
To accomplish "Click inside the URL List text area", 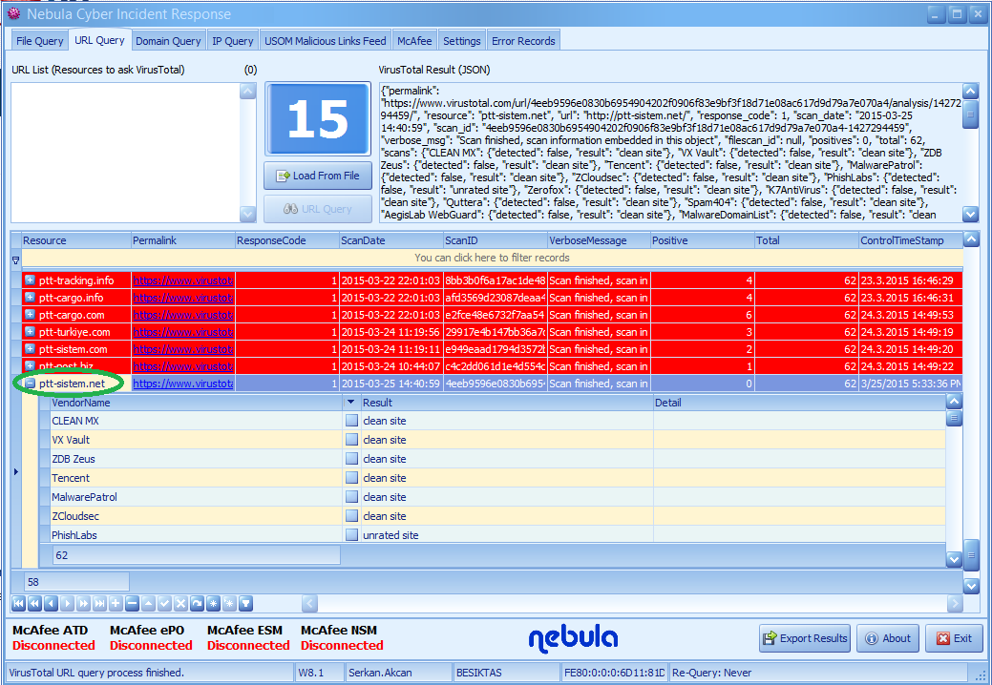I will 125,153.
